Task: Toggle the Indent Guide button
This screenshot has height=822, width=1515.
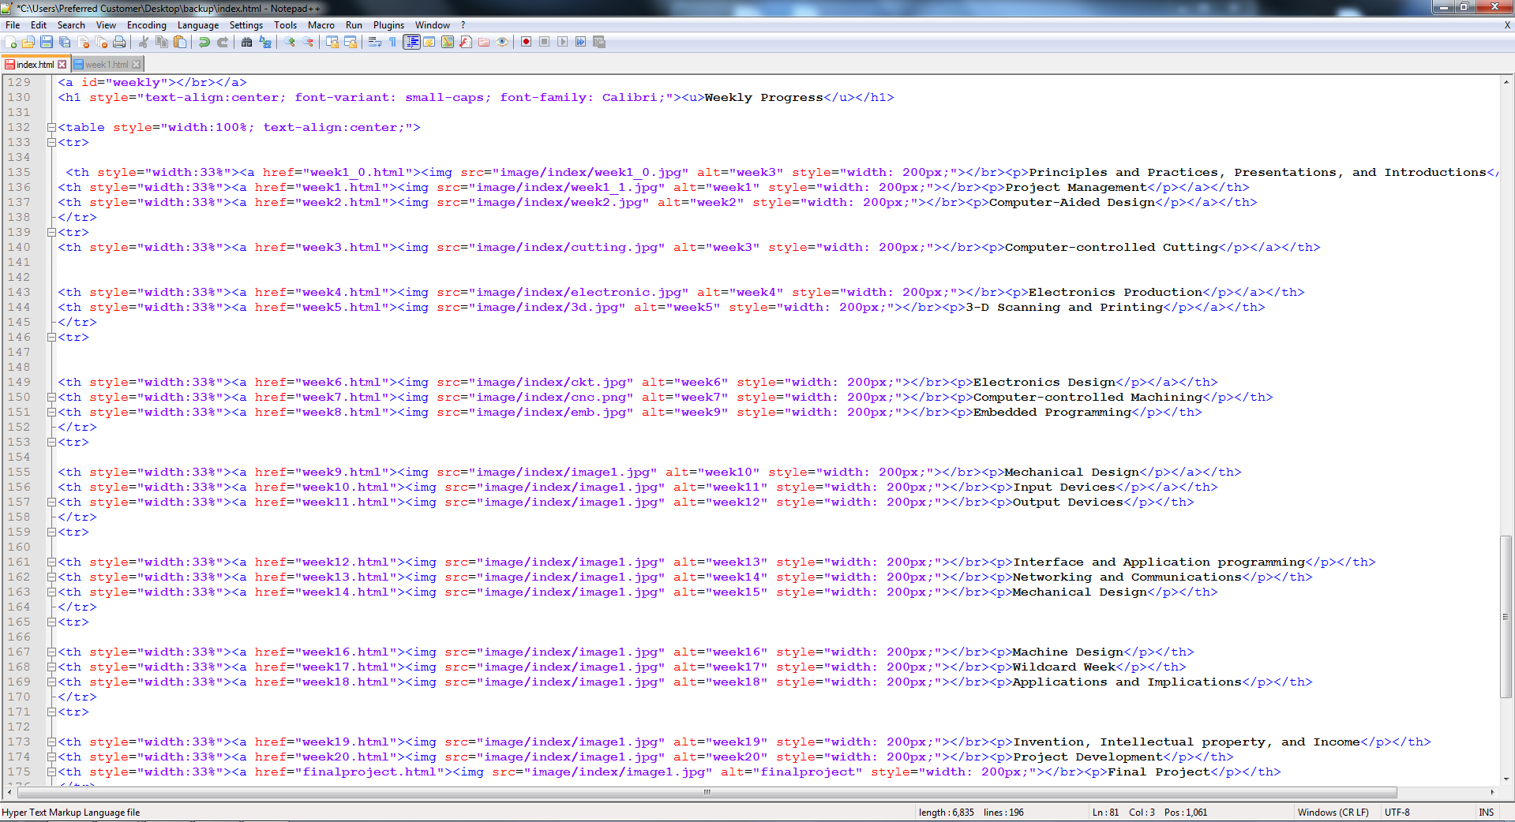Action: point(411,42)
